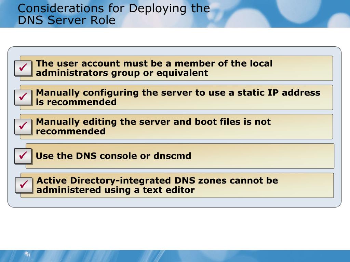Click checkmark beside static IP address item
Screen dimensions: 350x262
[x=23, y=97]
